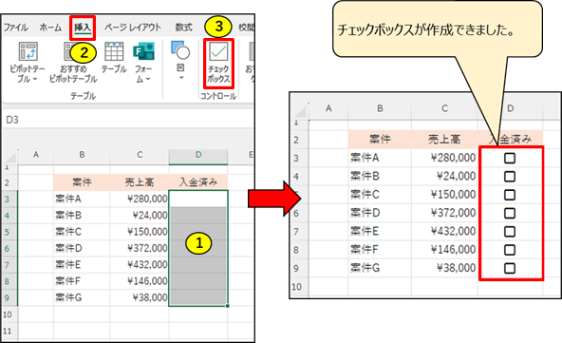Click cell 案件D in left sheet
562x343 pixels.
pyautogui.click(x=82, y=248)
